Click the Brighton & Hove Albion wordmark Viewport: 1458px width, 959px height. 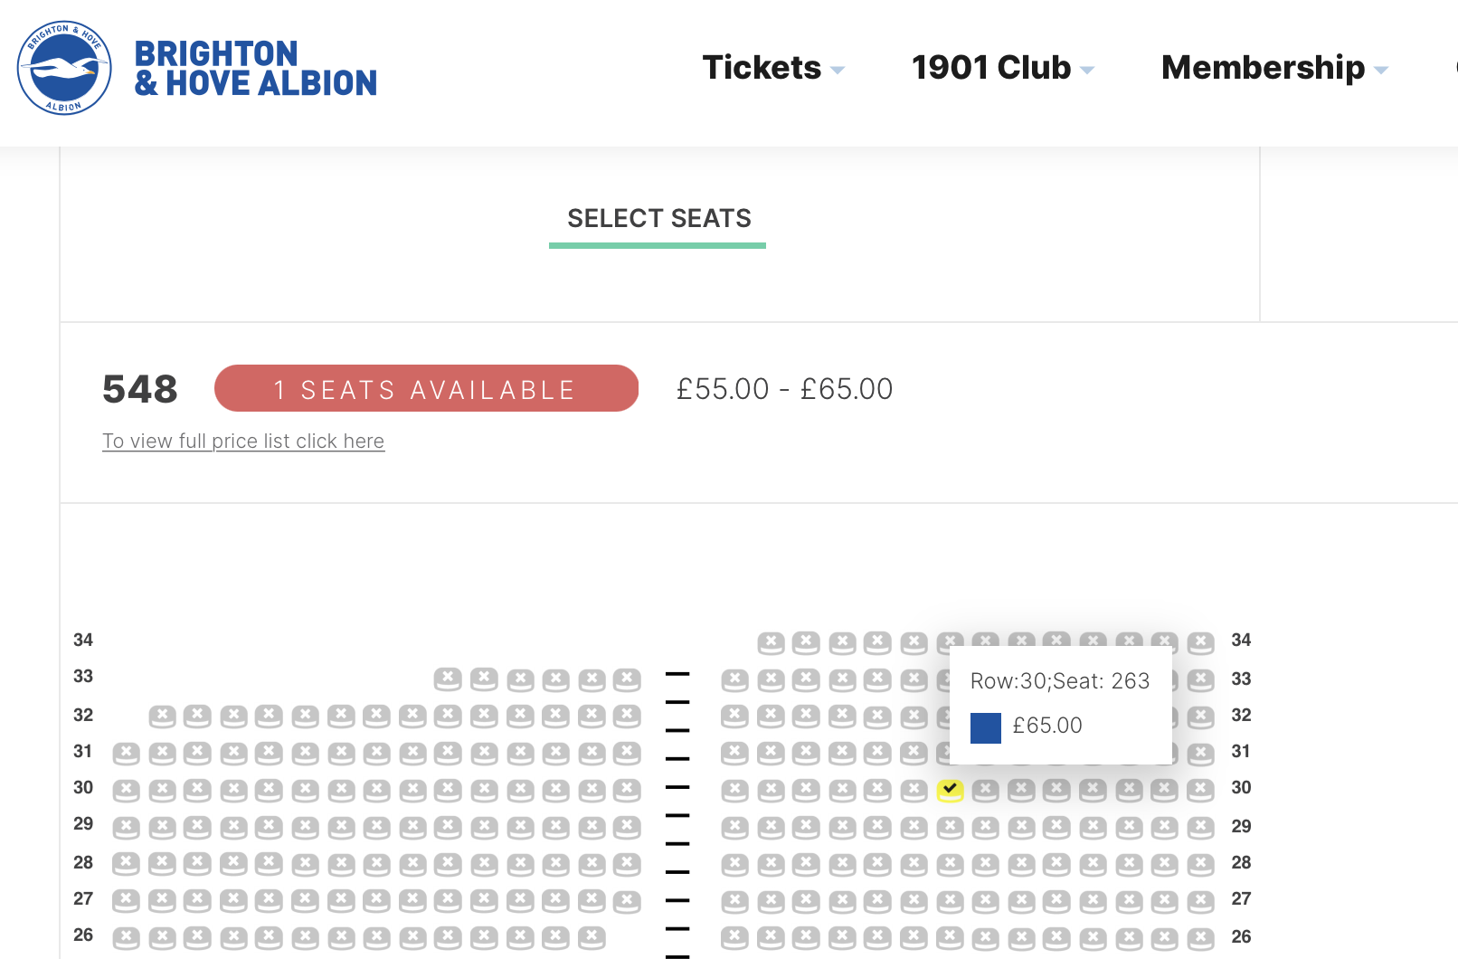point(256,68)
